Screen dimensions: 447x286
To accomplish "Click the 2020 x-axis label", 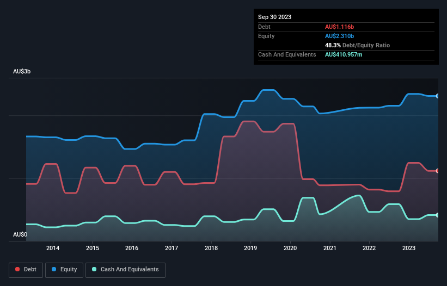I will pyautogui.click(x=290, y=248).
